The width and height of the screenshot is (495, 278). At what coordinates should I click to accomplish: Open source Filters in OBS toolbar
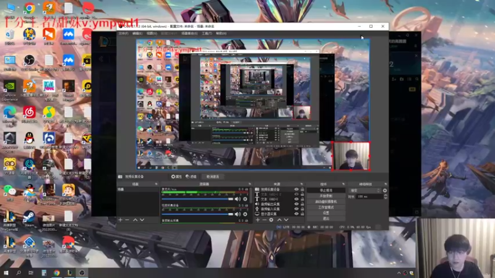pyautogui.click(x=191, y=177)
